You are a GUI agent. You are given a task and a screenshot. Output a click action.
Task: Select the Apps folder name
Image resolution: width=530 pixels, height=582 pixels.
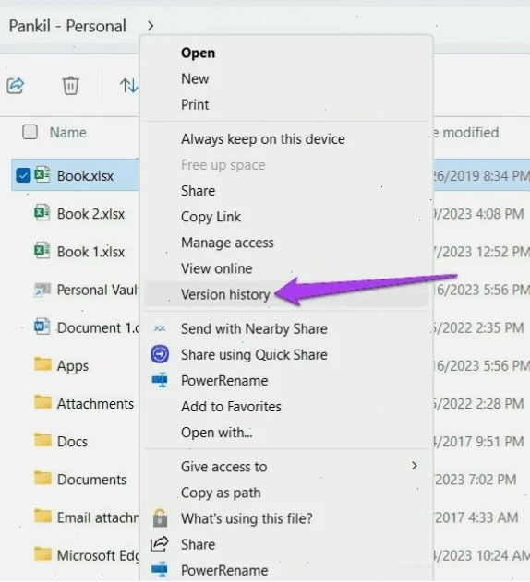[x=72, y=366]
